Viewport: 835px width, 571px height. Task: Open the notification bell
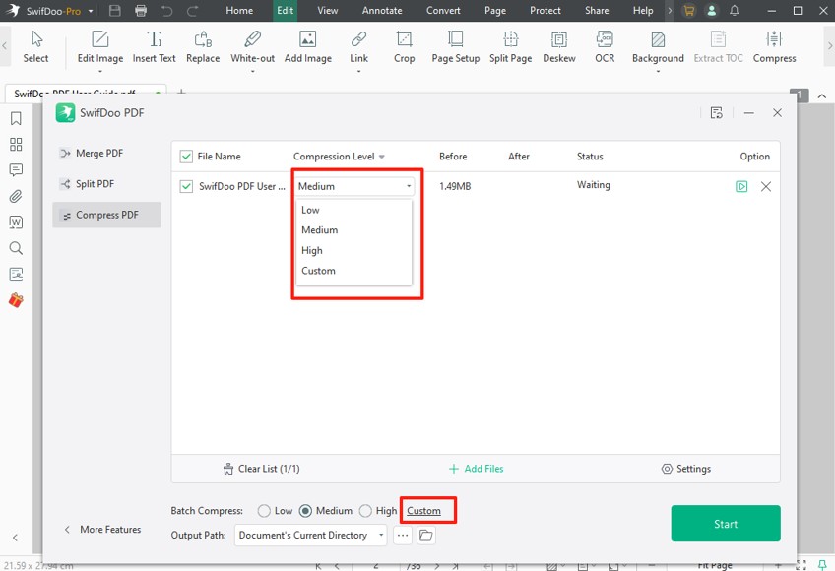click(x=735, y=11)
